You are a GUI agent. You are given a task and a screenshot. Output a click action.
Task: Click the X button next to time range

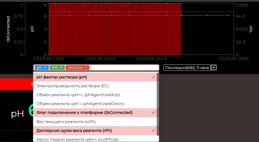[214, 68]
